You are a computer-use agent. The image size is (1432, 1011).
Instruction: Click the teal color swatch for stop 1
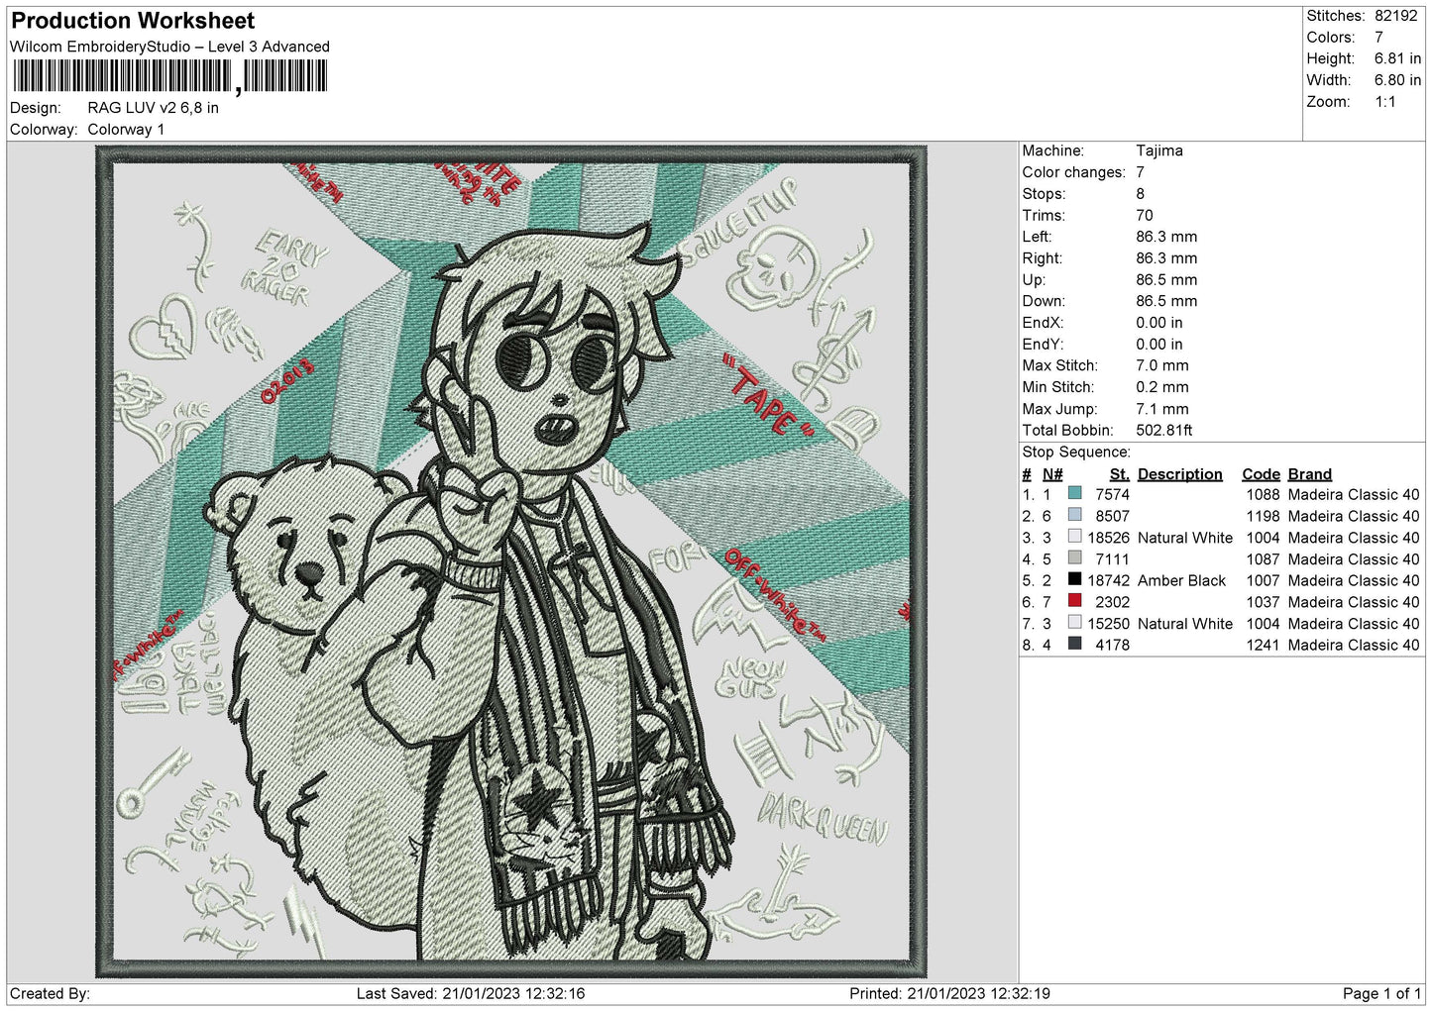[1074, 493]
